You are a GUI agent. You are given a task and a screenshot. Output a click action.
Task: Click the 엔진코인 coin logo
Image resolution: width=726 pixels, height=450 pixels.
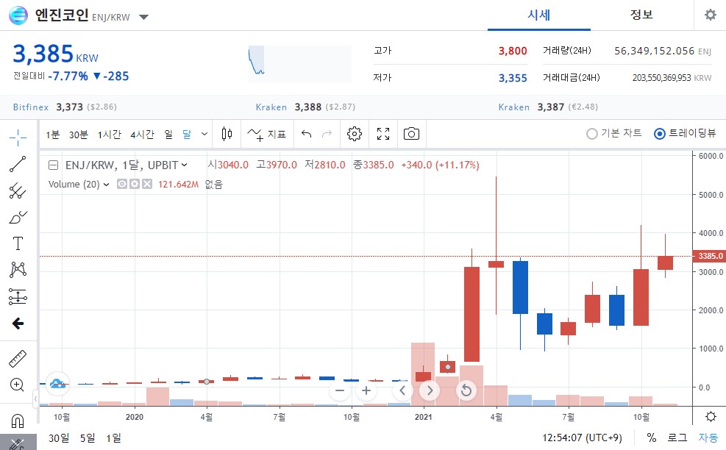point(18,15)
